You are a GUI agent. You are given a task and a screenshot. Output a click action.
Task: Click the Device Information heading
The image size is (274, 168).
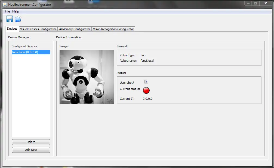point(69,37)
